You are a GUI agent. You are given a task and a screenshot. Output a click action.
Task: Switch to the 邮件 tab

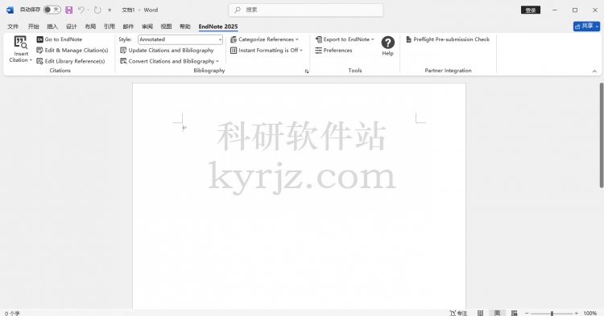128,27
